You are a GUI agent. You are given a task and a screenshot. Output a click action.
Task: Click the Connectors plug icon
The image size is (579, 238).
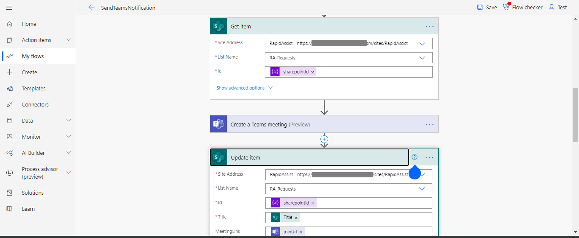(10, 105)
